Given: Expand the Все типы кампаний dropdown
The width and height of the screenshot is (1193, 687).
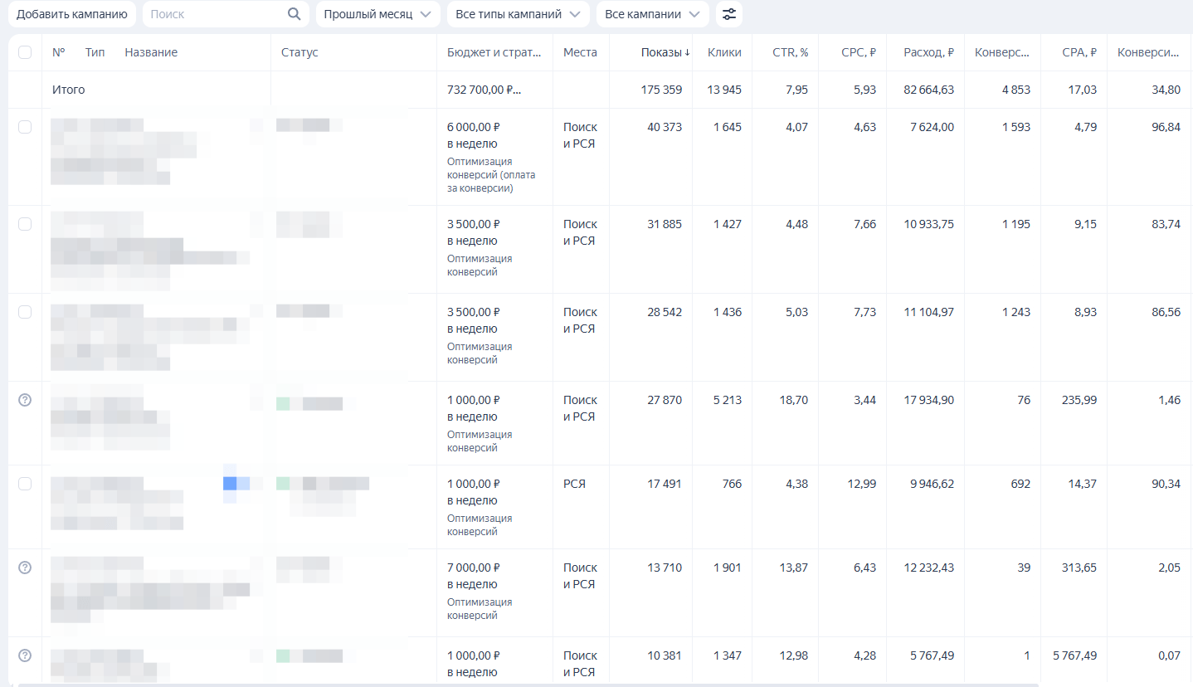Looking at the screenshot, I should point(518,14).
